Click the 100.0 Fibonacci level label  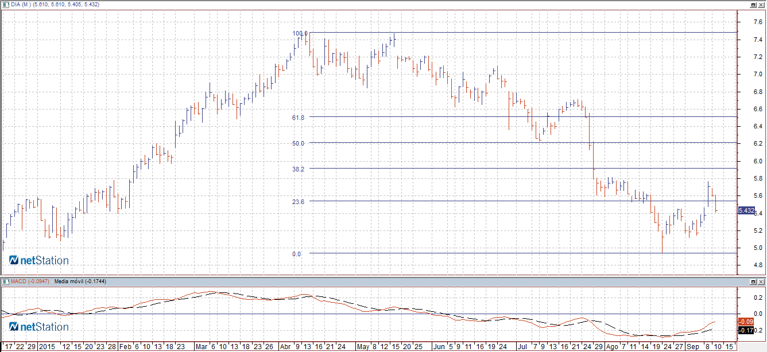[300, 33]
